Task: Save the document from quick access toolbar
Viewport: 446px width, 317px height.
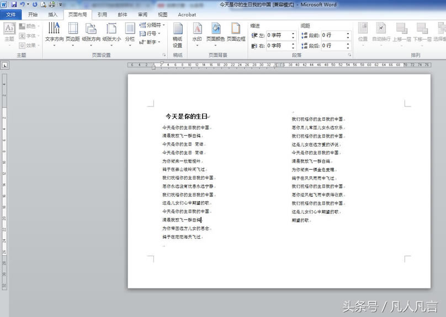Action: 14,4
